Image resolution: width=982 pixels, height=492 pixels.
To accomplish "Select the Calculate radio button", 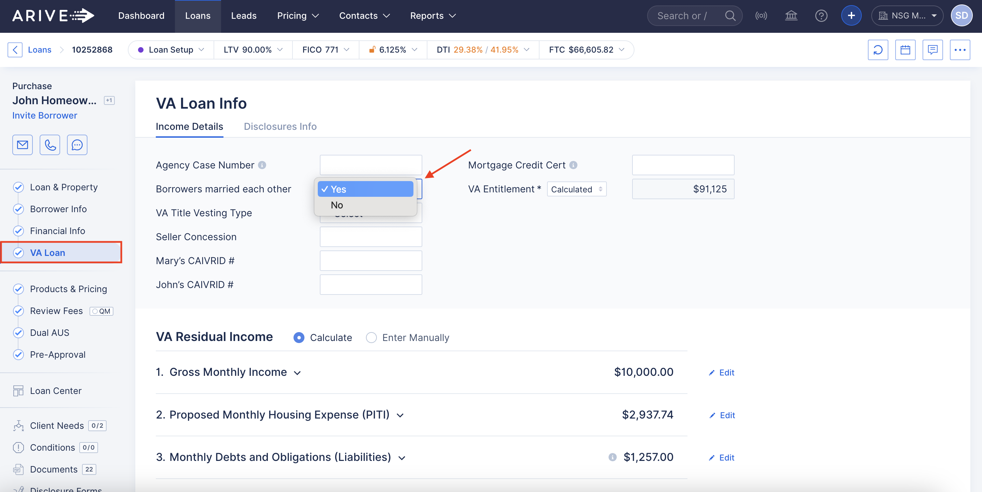I will [x=299, y=338].
